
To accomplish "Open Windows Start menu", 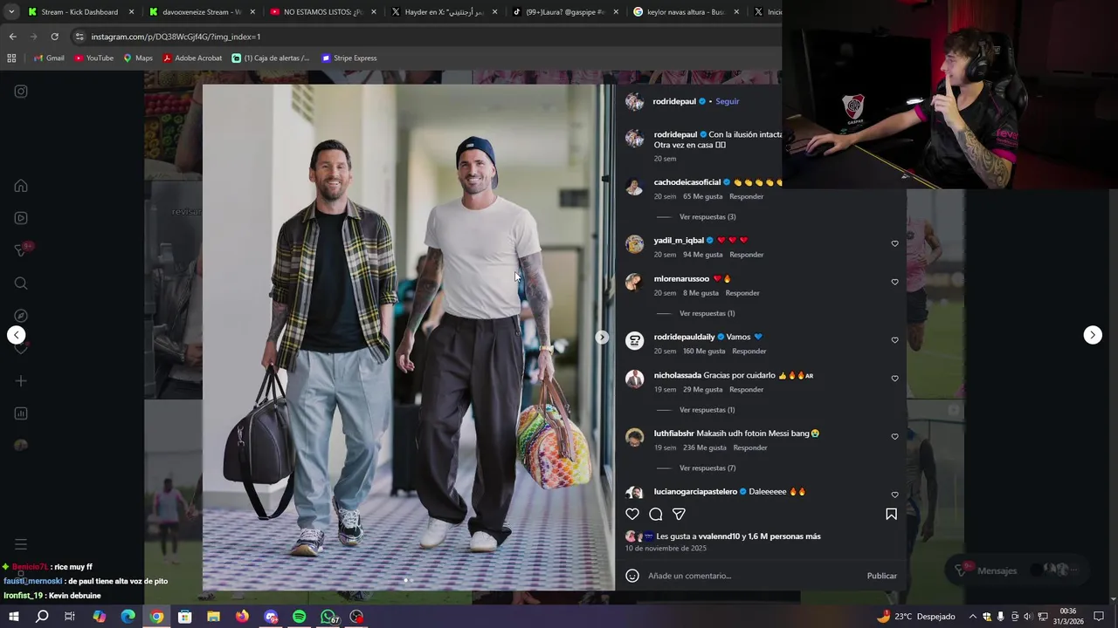I will coord(13,617).
